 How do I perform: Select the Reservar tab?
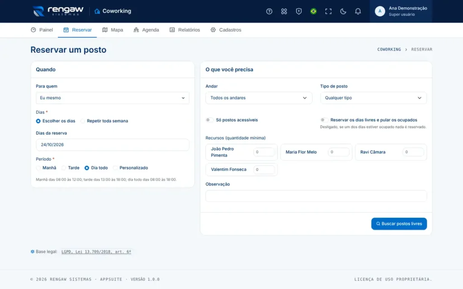pos(77,30)
